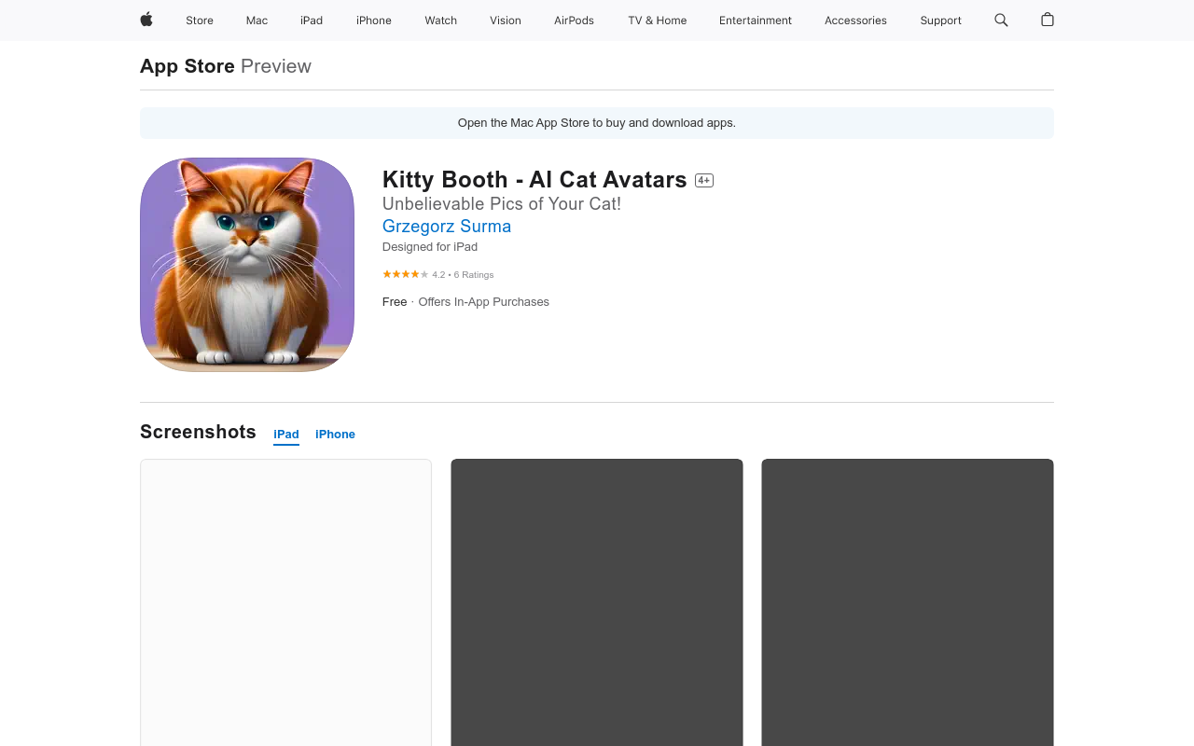
Task: Click the App Store heading link
Action: [187, 66]
